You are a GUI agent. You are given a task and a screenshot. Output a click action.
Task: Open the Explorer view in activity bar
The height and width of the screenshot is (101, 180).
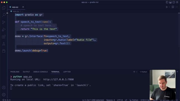(x=4, y=8)
